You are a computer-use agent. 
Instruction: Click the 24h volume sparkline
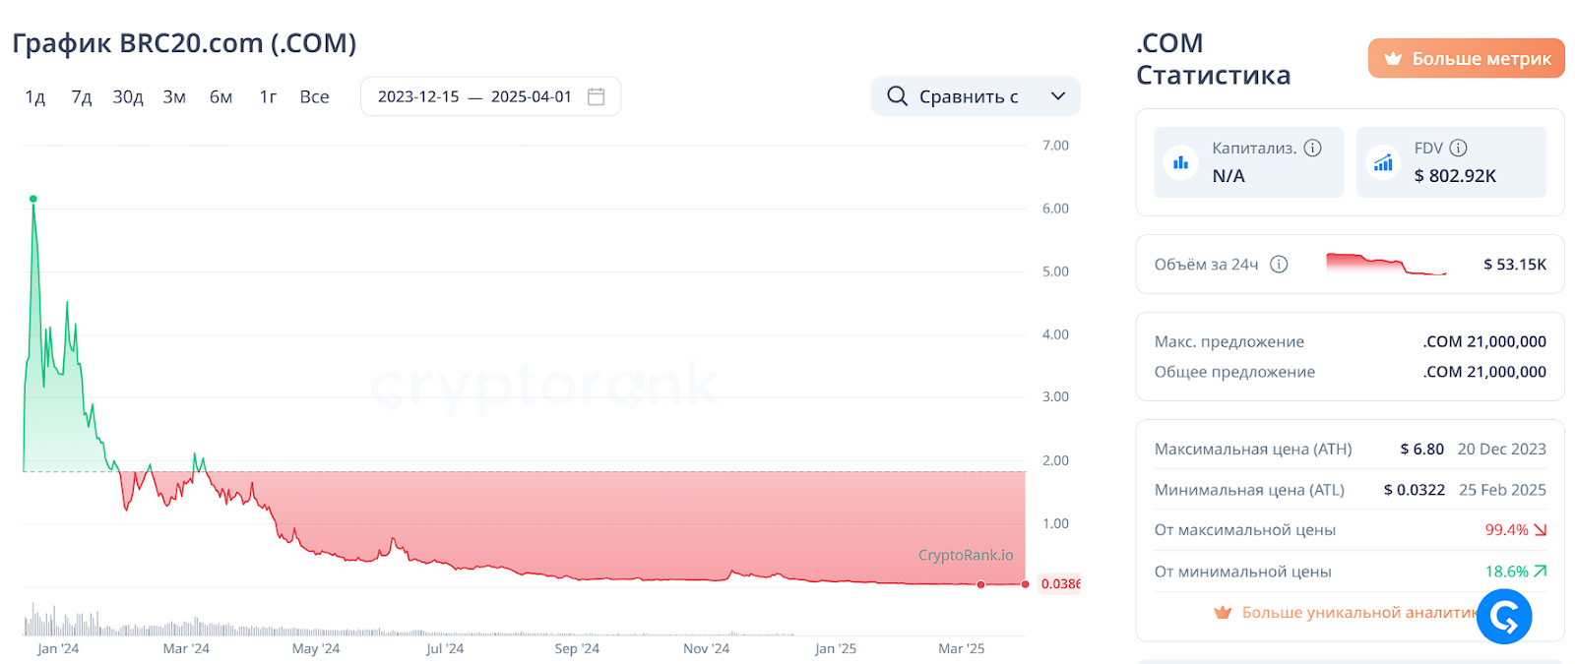[x=1386, y=264]
